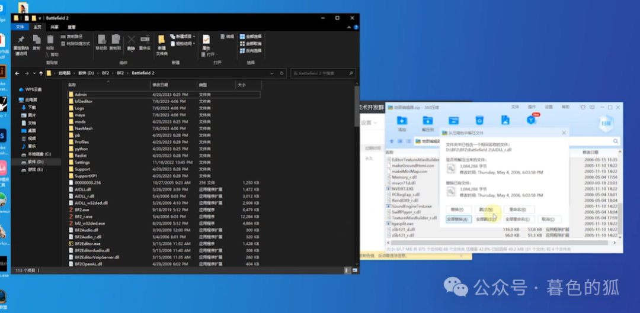Image resolution: width=640 pixels, height=313 pixels.
Task: Select WPS云盘 in the navigation pane
Action: (x=33, y=90)
